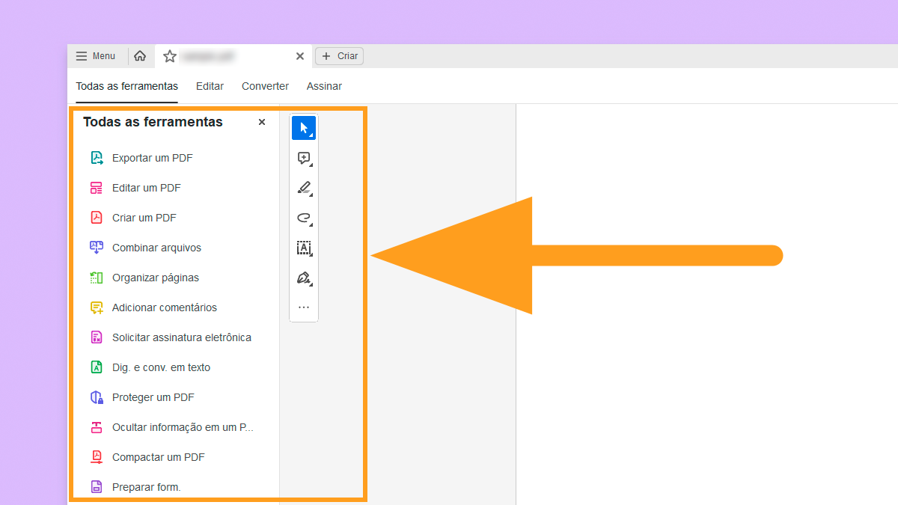The image size is (898, 505).
Task: Click the Criar new-tab button
Action: [x=340, y=56]
